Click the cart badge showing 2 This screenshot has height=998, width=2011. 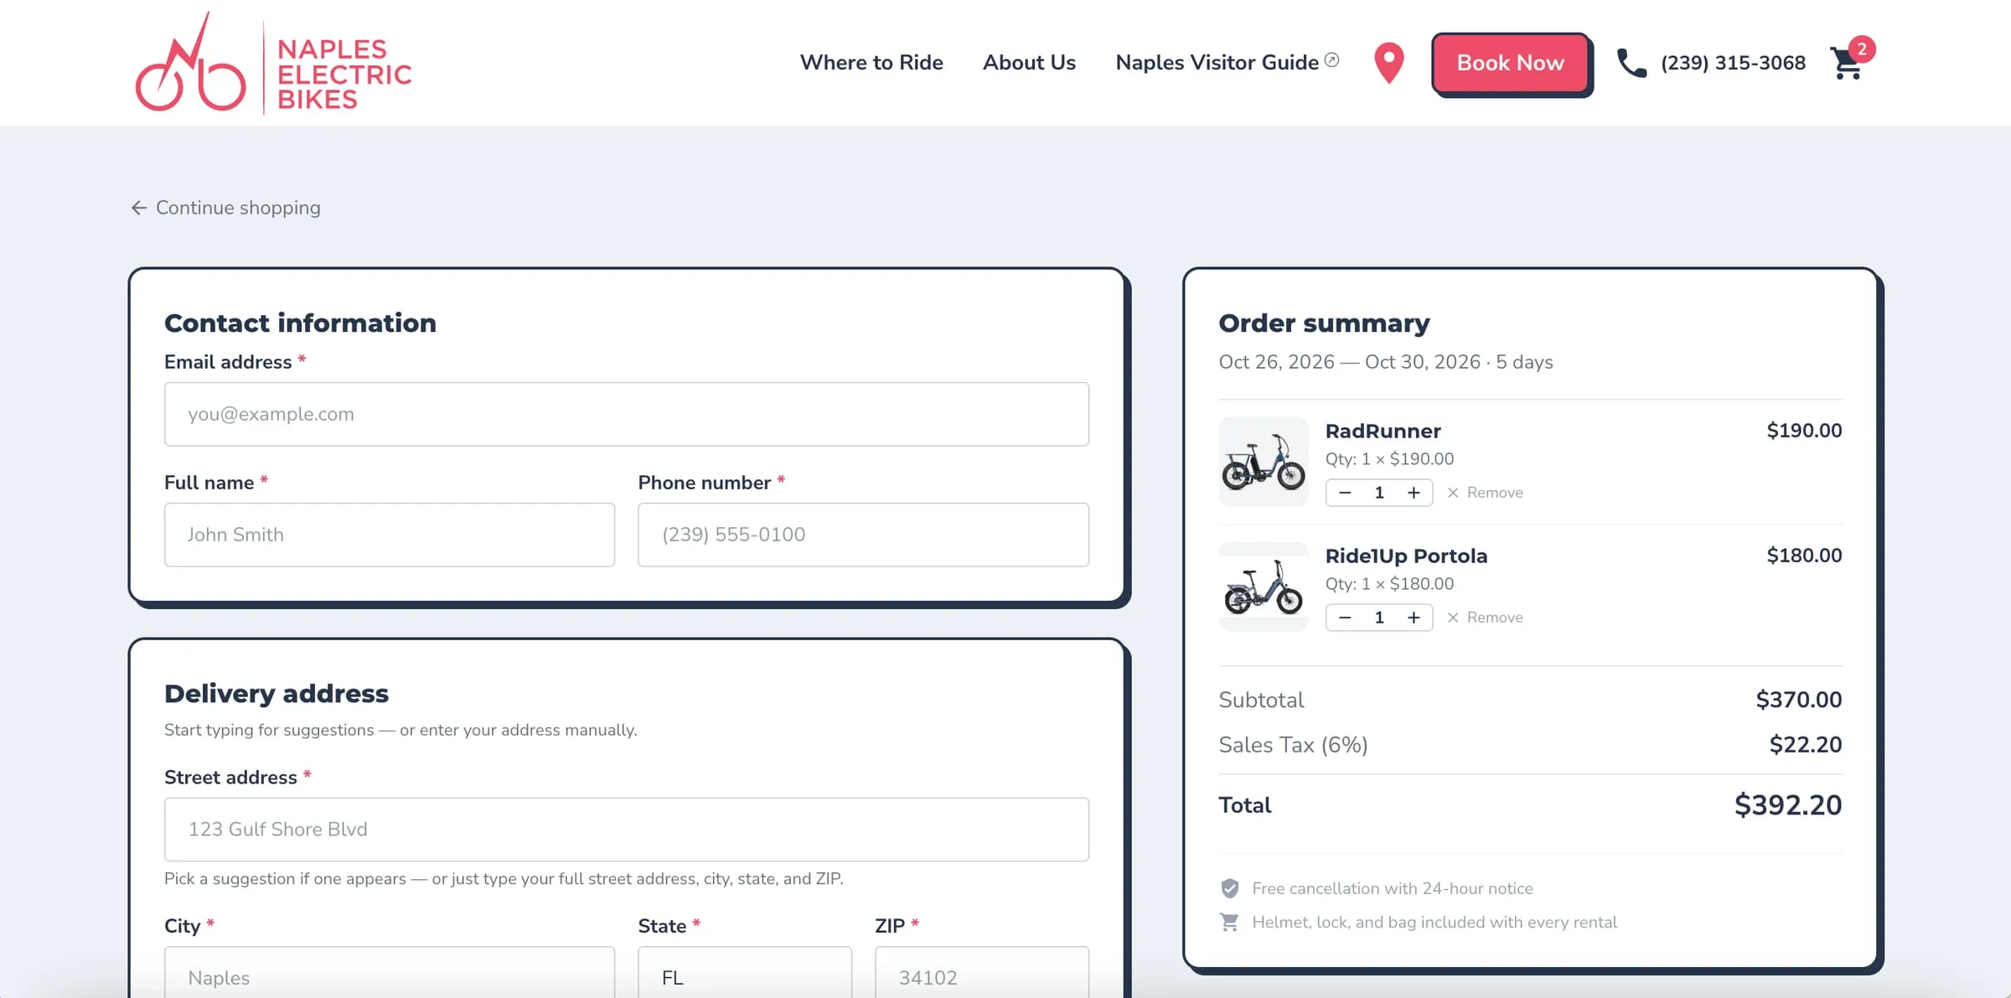1862,49
